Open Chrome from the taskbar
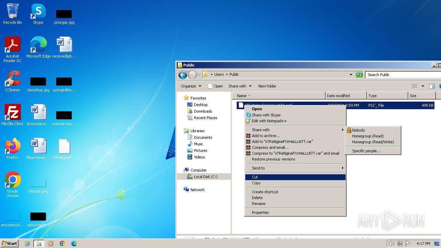The width and height of the screenshot is (441, 248). click(62, 244)
